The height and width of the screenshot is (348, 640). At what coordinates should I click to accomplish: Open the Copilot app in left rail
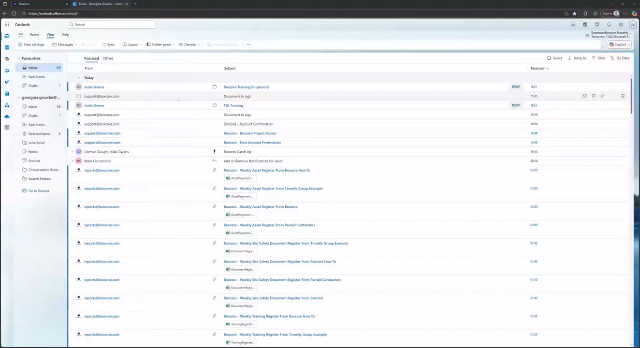coord(7,59)
